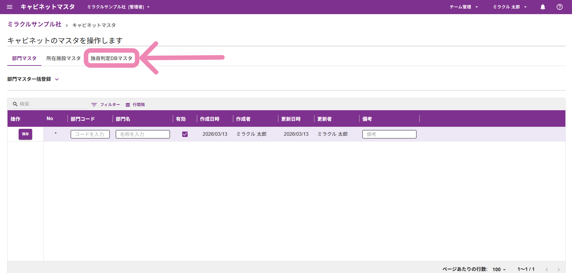572x273 pixels.
Task: Click the notification bell icon
Action: tap(543, 7)
